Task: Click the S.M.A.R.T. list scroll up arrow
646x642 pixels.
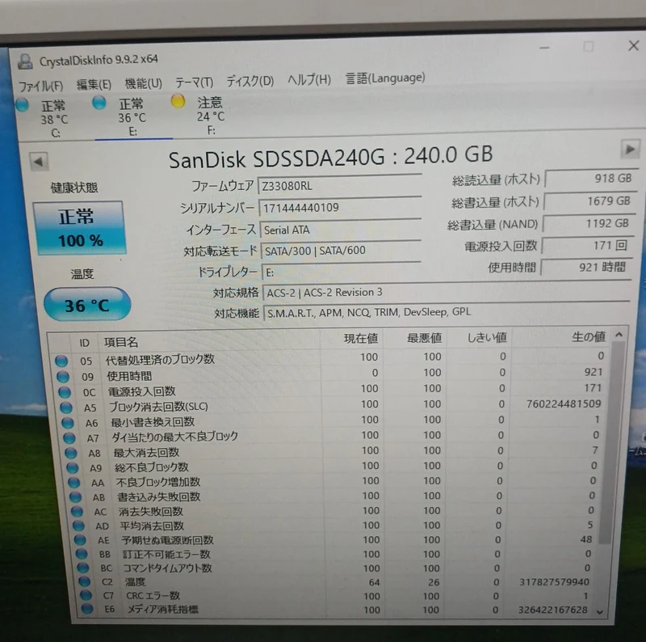Action: coord(619,335)
